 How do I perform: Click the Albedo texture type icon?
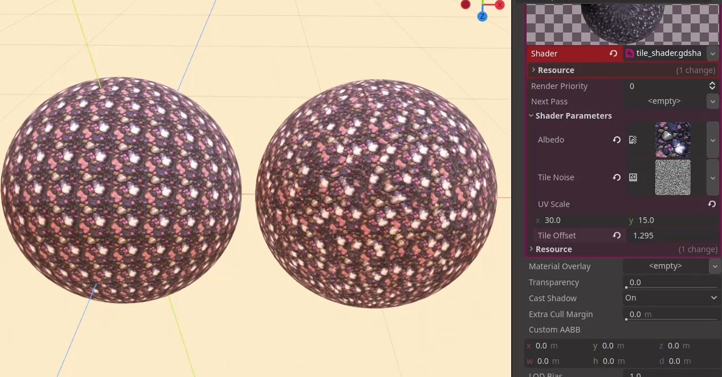tap(633, 140)
